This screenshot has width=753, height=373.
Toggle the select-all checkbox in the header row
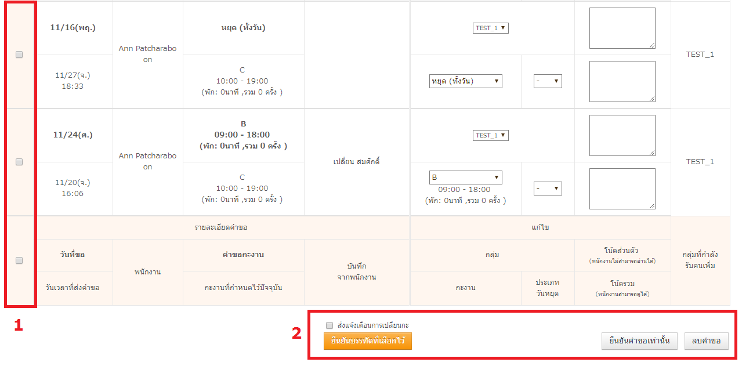pyautogui.click(x=19, y=260)
